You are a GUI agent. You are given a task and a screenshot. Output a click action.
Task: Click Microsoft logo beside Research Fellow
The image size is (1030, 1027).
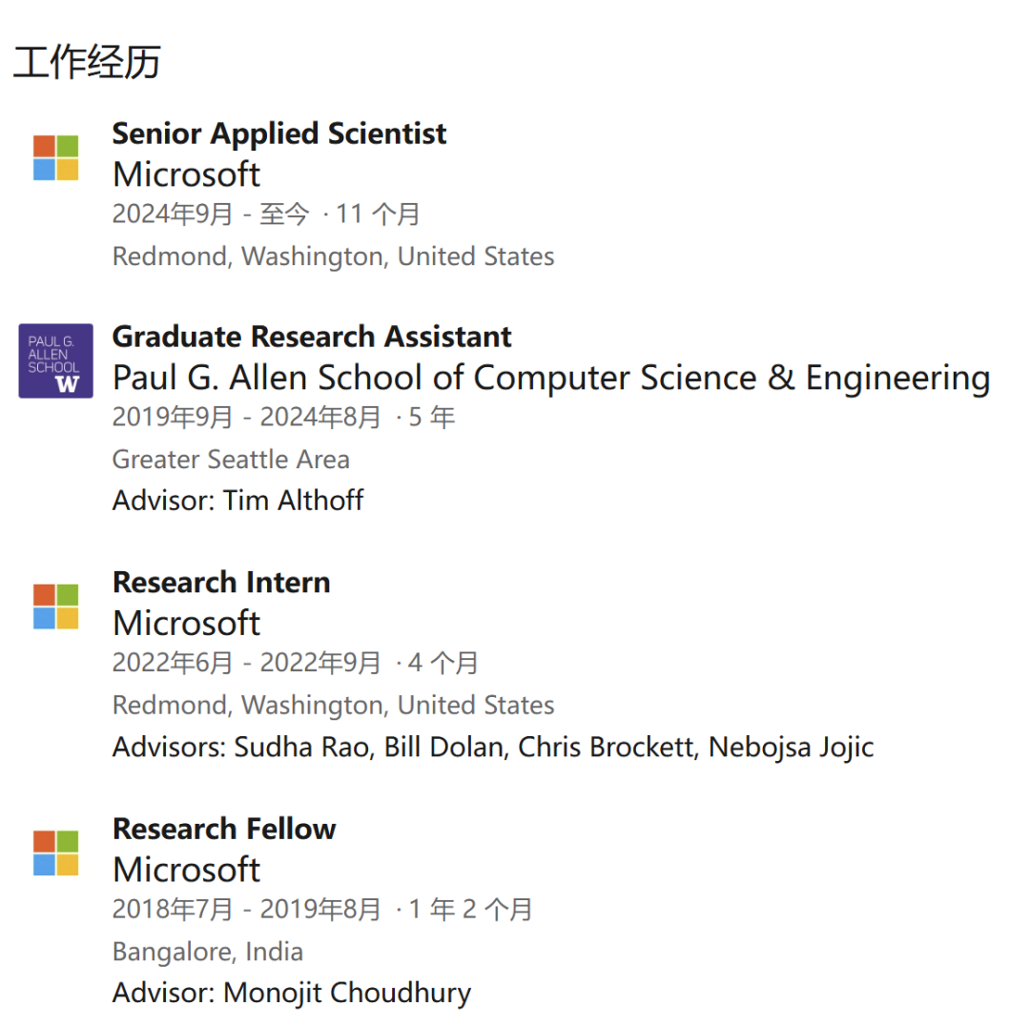coord(55,852)
